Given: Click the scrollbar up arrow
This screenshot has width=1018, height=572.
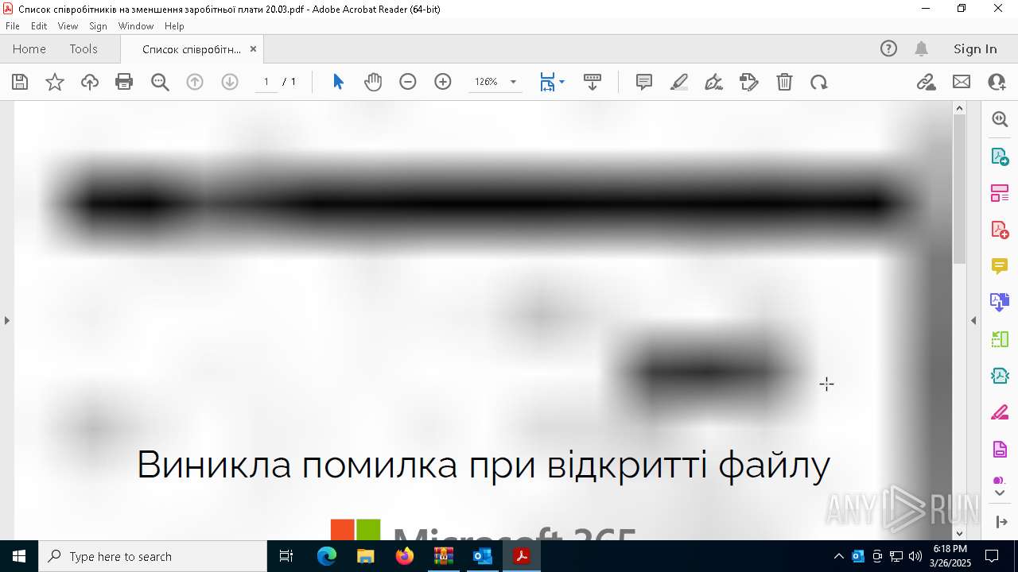Looking at the screenshot, I should 959,108.
